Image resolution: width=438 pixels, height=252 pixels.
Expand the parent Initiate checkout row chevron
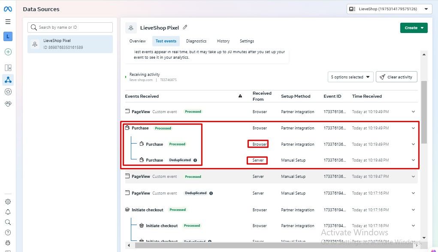click(x=414, y=210)
